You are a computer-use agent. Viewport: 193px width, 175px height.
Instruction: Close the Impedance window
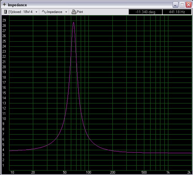[188, 5]
